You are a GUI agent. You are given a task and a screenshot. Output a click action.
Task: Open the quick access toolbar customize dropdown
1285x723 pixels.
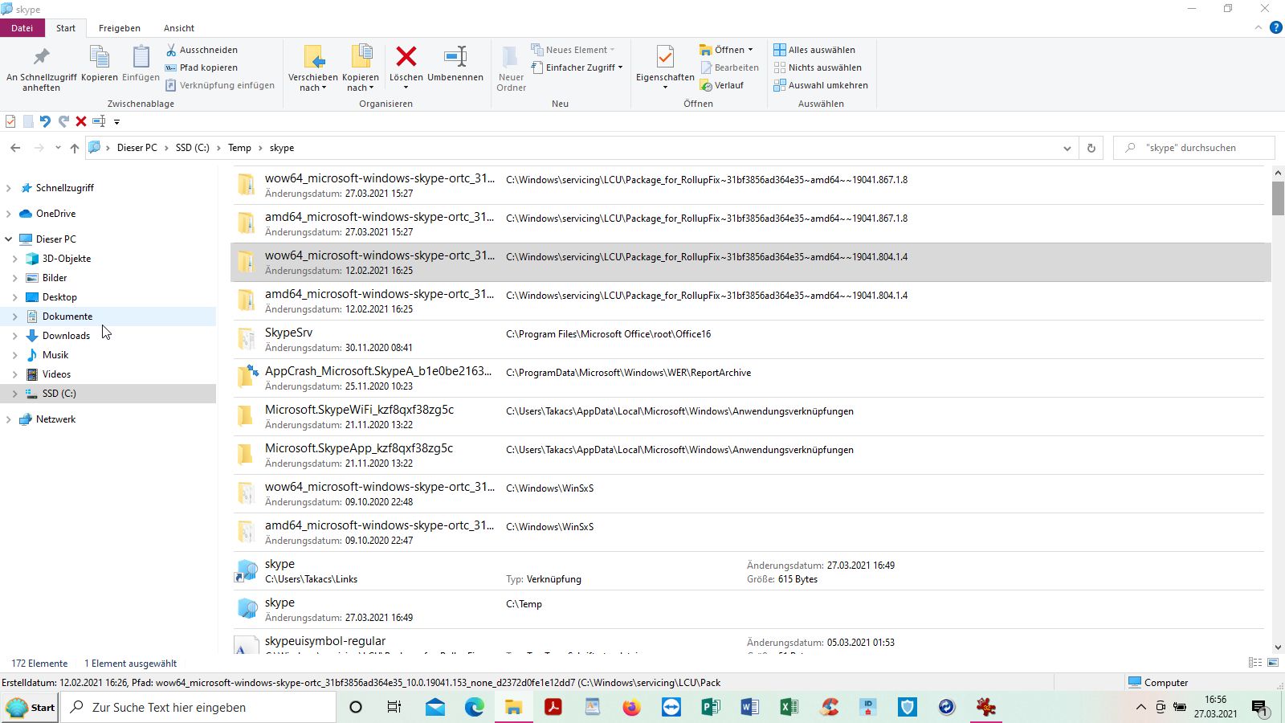click(116, 122)
